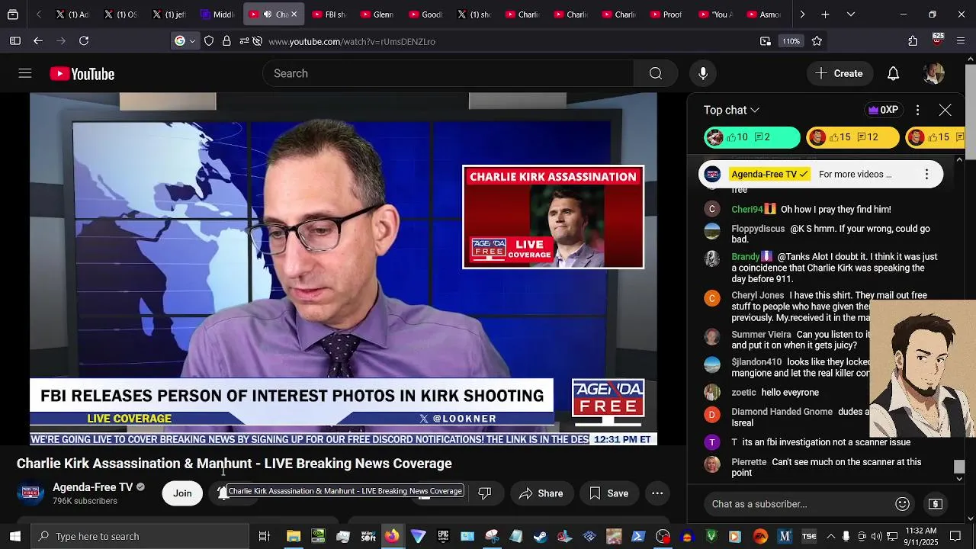The height and width of the screenshot is (549, 976).
Task: Click the Join channel button
Action: click(182, 493)
